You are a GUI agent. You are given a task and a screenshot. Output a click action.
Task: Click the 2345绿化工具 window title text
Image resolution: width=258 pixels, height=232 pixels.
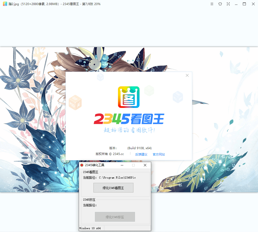click(x=95, y=165)
